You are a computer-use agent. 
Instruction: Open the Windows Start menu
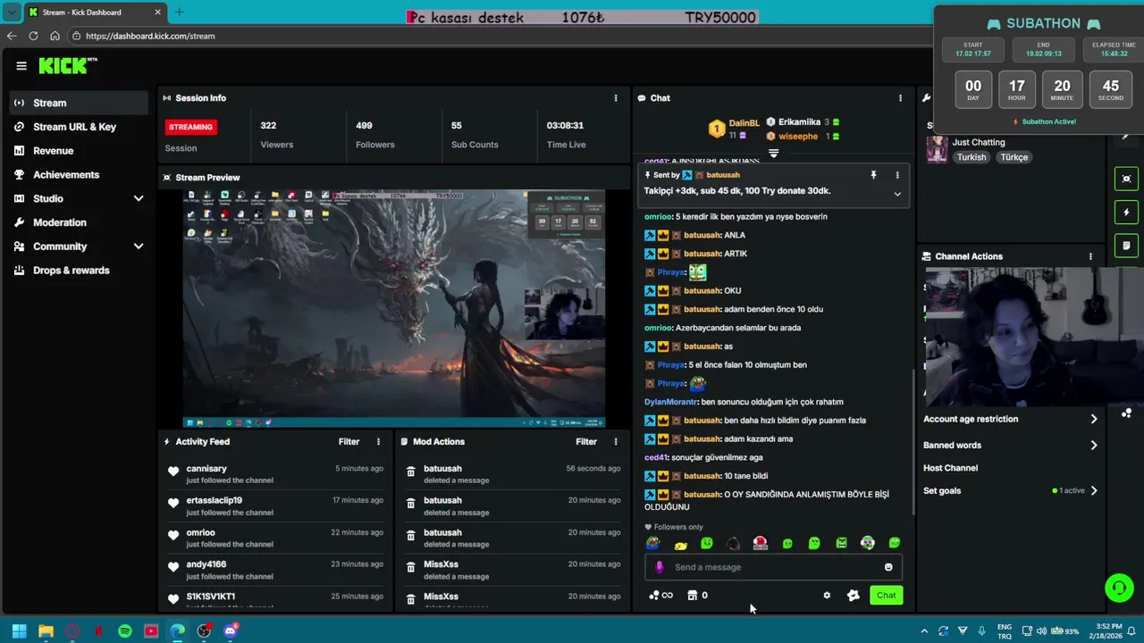click(19, 631)
